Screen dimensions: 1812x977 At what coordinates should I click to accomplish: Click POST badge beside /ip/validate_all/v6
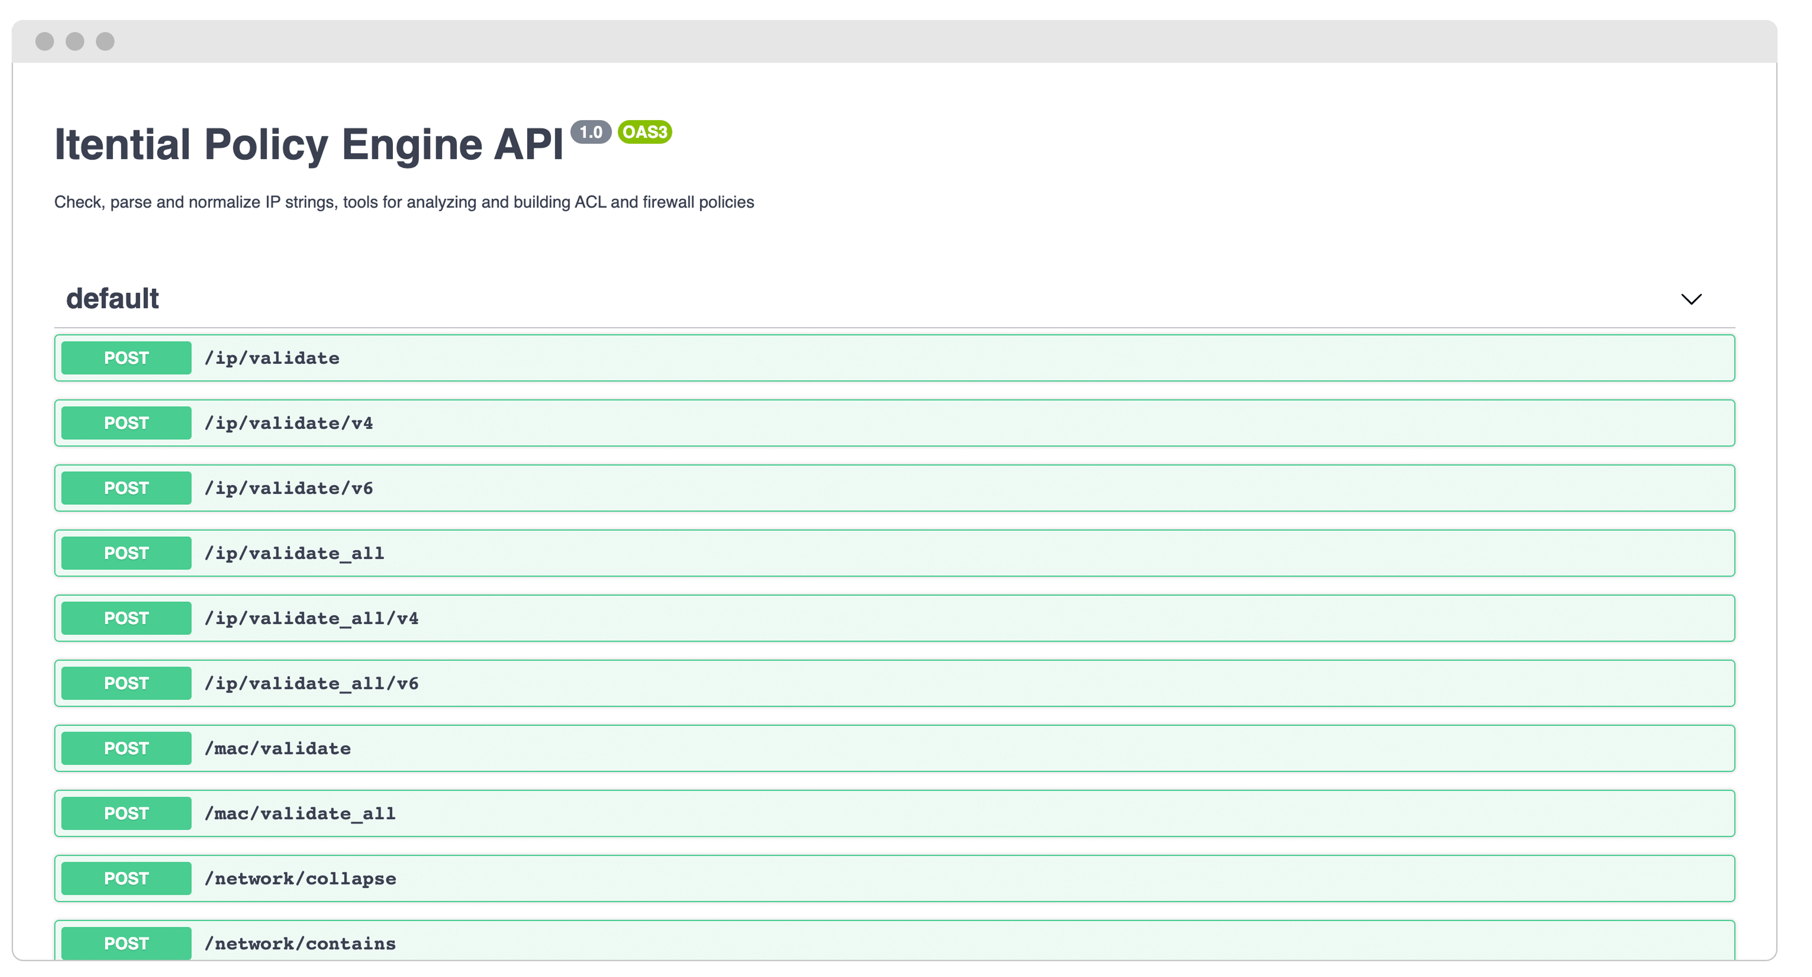(x=126, y=683)
